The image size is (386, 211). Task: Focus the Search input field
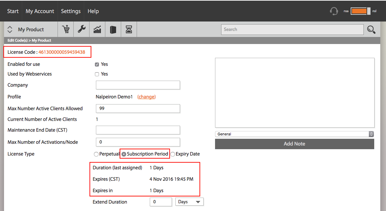pos(292,30)
